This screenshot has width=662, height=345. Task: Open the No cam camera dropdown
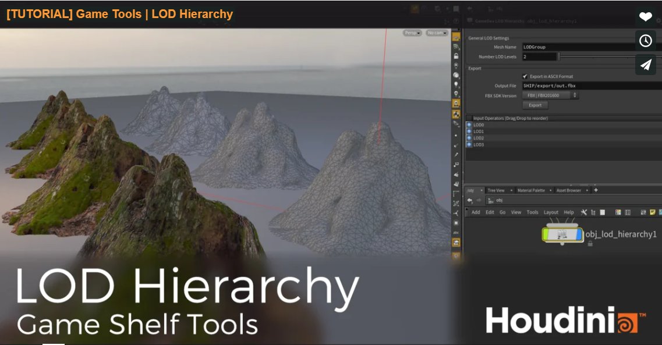[437, 33]
